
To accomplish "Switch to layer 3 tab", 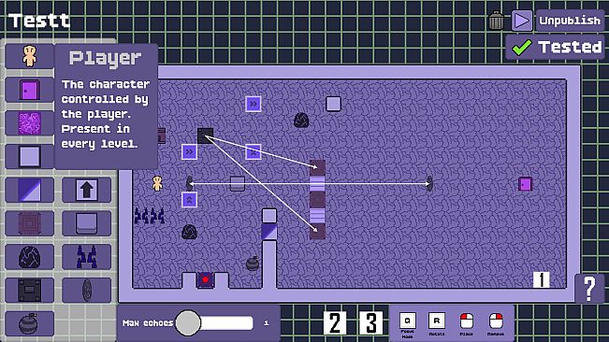I will point(370,322).
